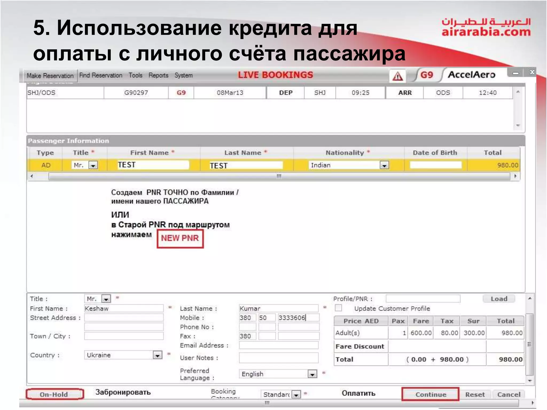Click the Profile/PNR input field

click(423, 299)
